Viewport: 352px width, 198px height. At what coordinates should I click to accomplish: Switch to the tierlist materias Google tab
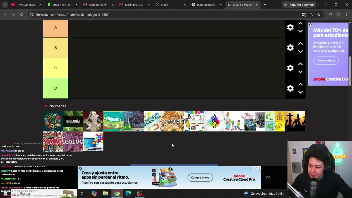click(206, 5)
